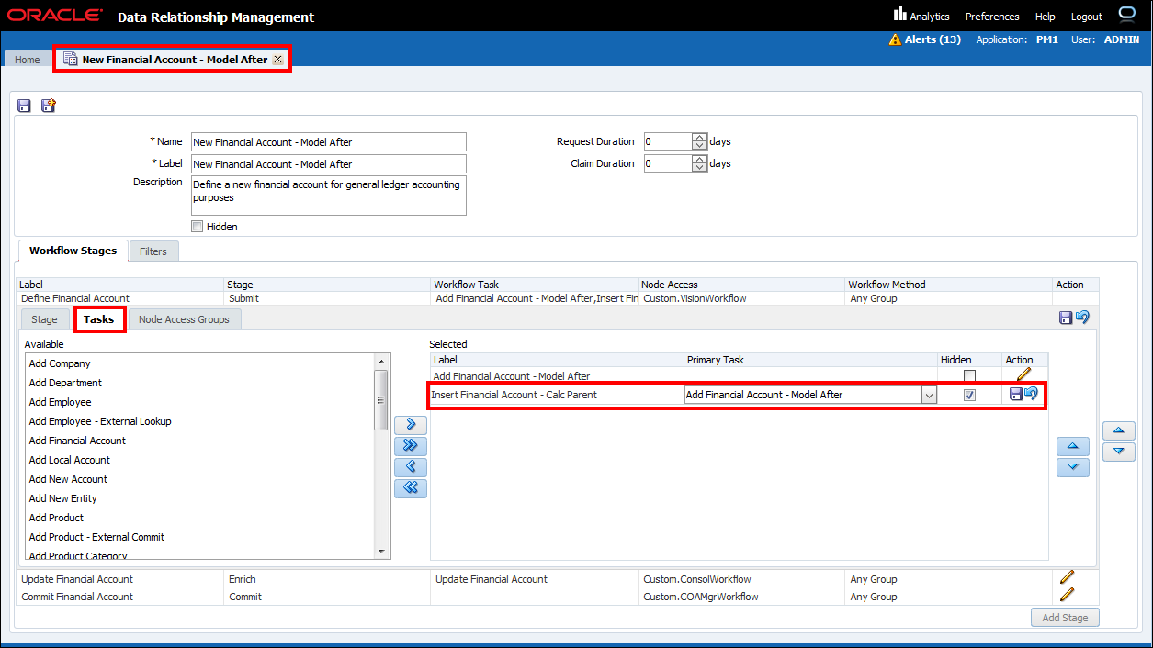The image size is (1153, 648).
Task: Save the Insert Financial Account - Calc Parent row
Action: [x=1016, y=395]
